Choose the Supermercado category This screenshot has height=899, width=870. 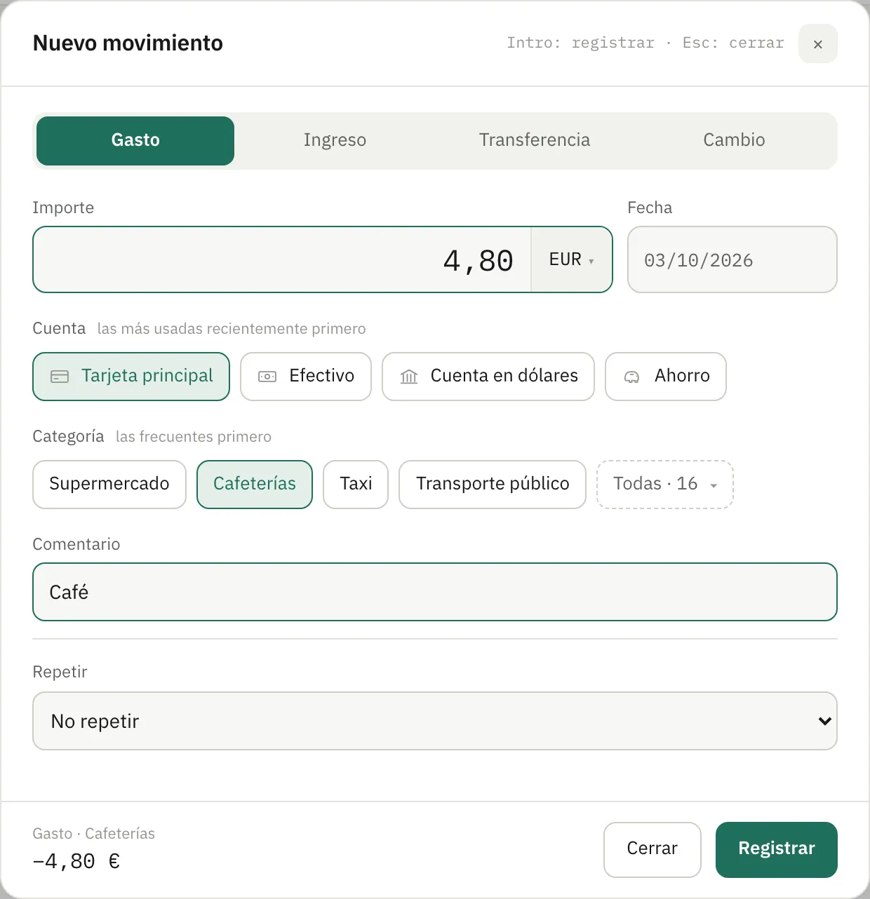109,485
